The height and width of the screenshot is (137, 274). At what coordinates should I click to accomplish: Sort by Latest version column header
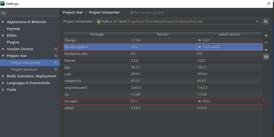pos(229,34)
